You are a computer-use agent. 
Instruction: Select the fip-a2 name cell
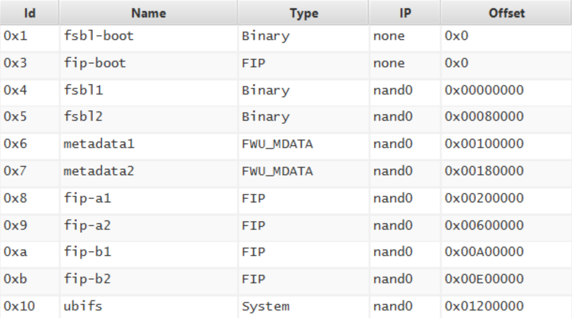pos(87,225)
